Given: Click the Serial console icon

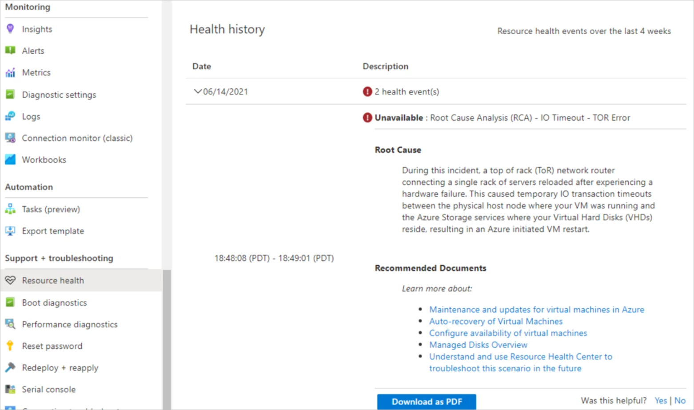Looking at the screenshot, I should point(10,389).
